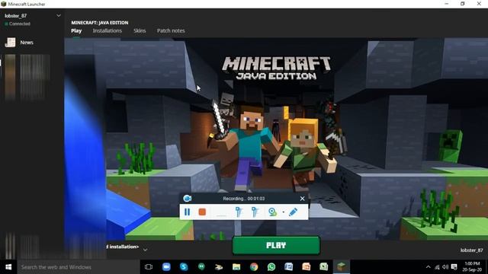Switch to the Installations tab
This screenshot has width=488, height=274.
[x=107, y=30]
